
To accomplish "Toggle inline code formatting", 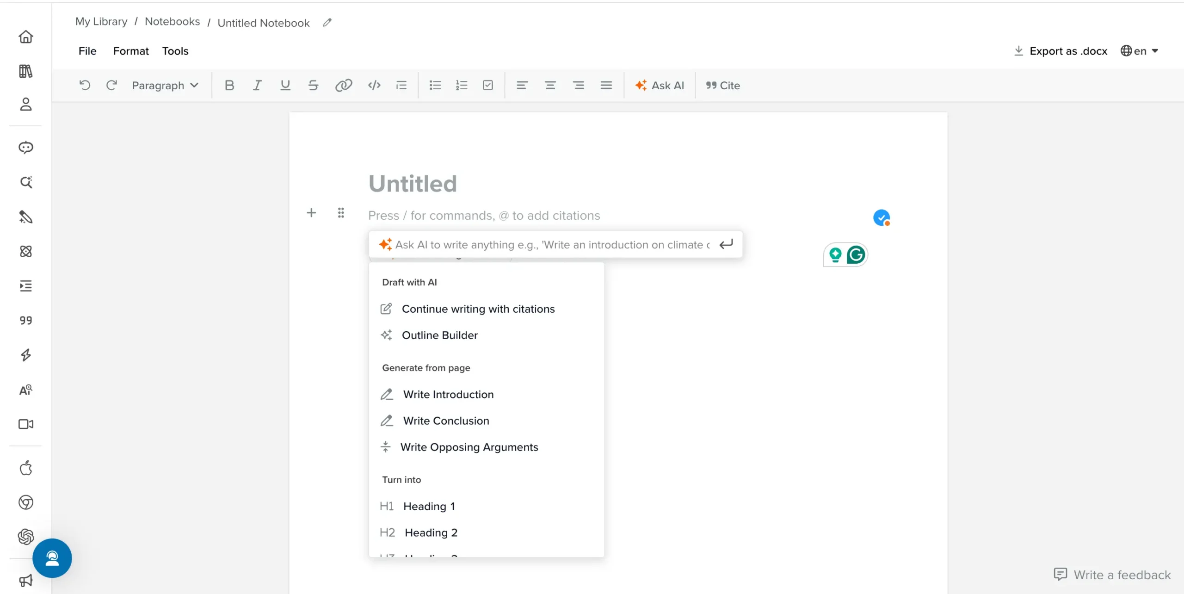I will (374, 85).
